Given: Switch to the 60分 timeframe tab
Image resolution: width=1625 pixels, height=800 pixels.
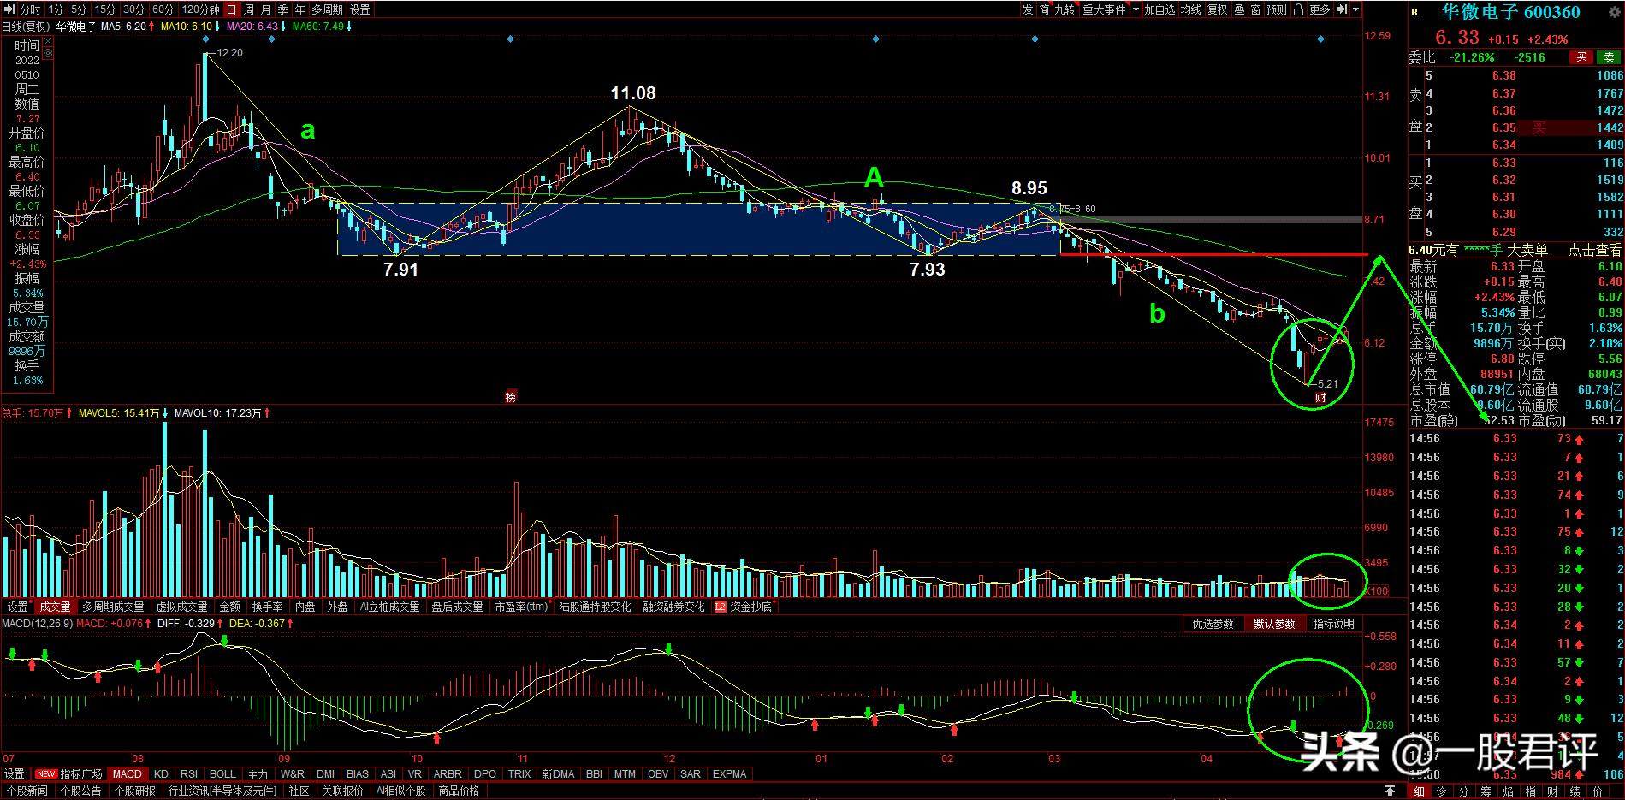Looking at the screenshot, I should tap(162, 9).
